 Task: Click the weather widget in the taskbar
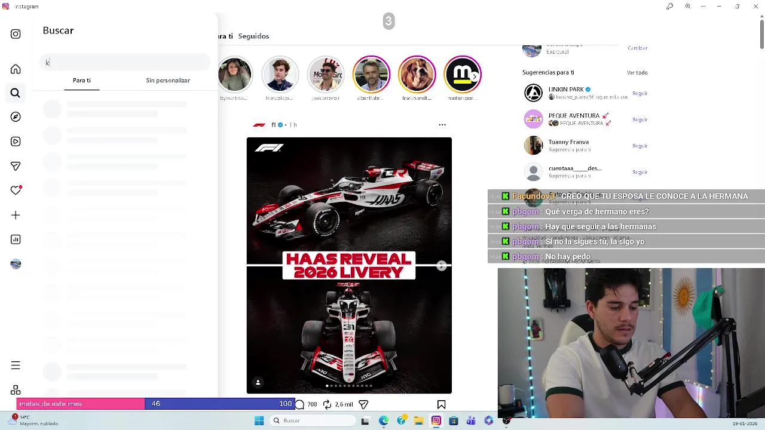coord(33,420)
